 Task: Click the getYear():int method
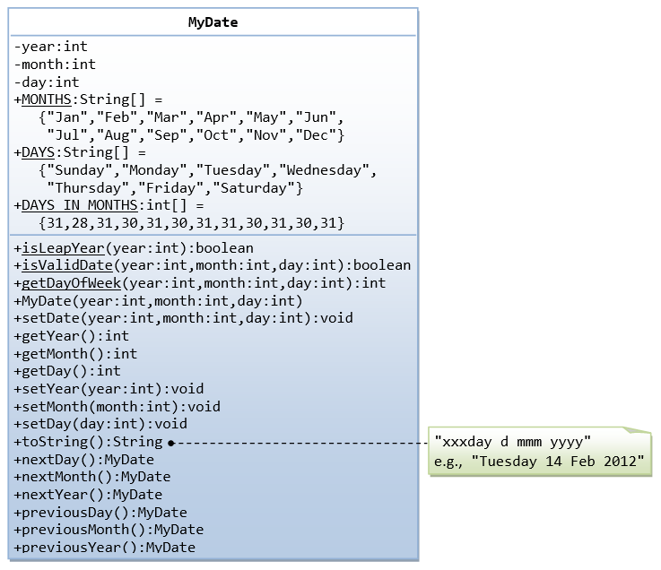72,336
